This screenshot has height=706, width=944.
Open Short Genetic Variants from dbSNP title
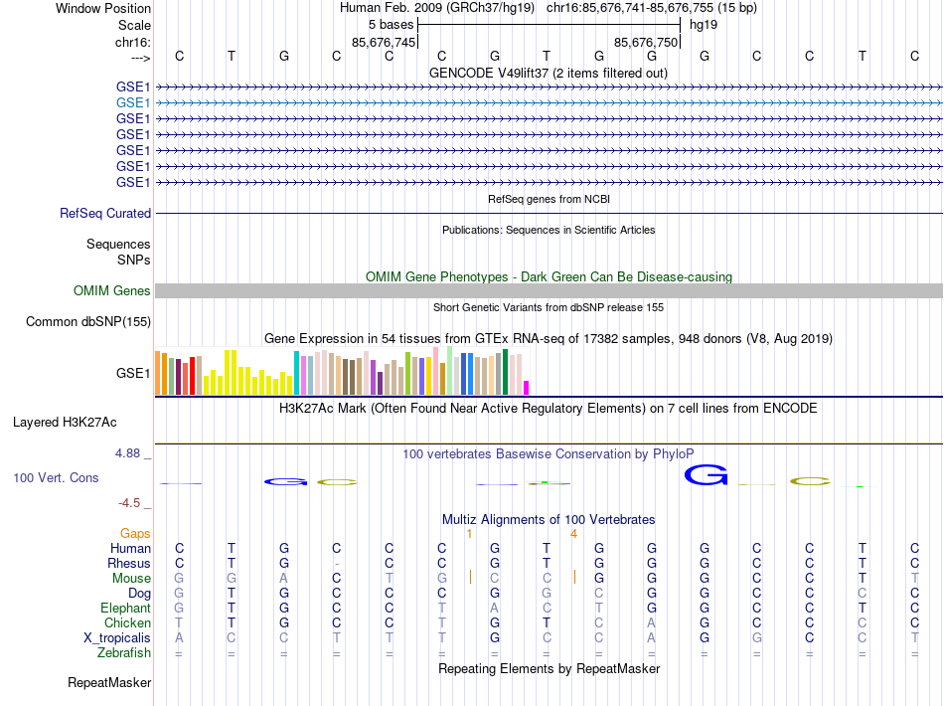point(549,307)
